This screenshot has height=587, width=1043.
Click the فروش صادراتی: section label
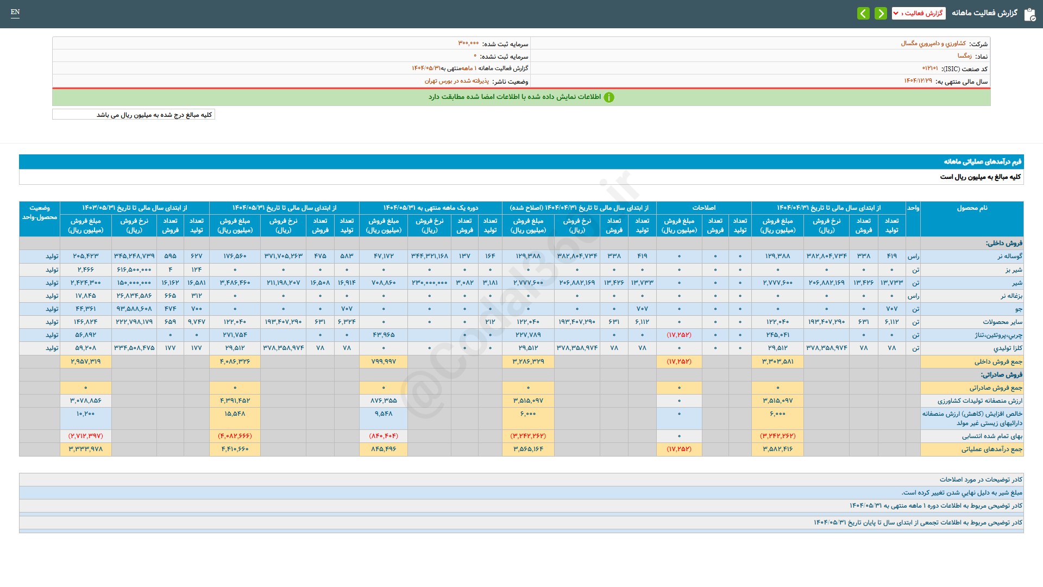click(1001, 375)
